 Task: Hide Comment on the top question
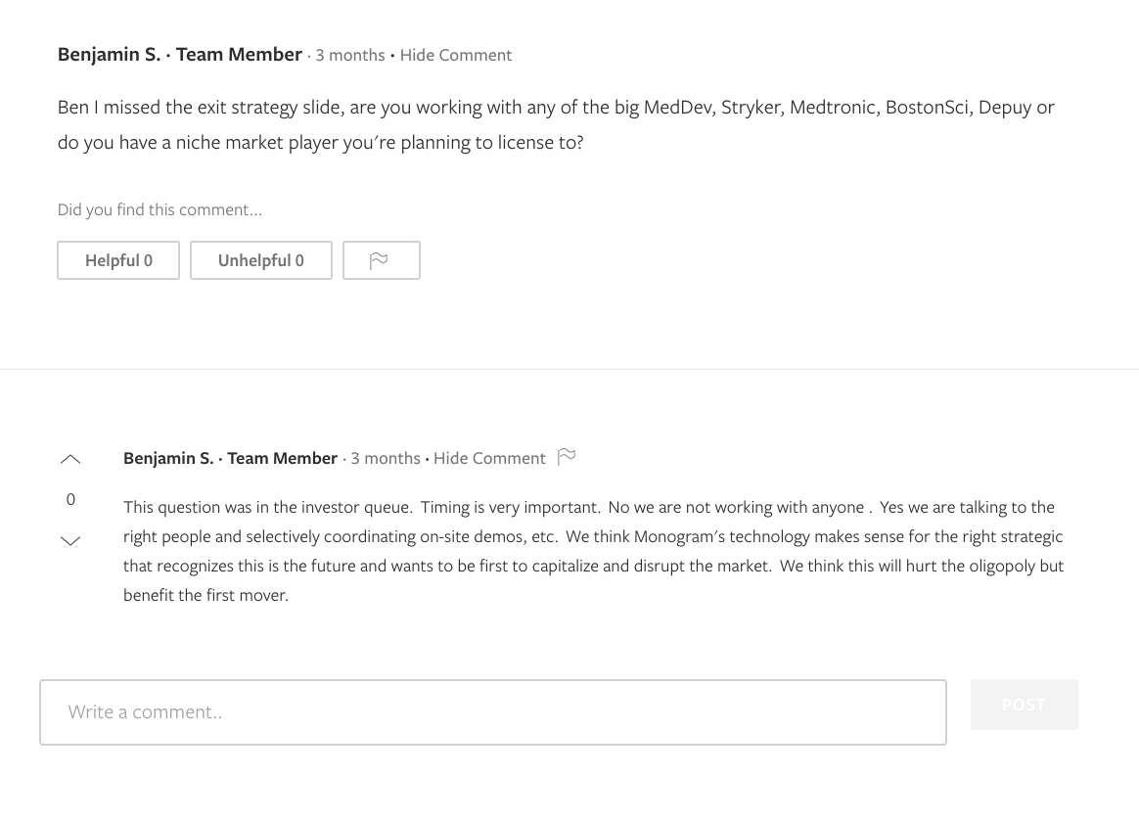point(455,55)
